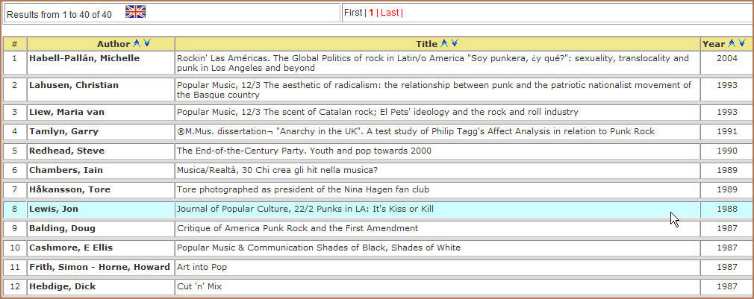
Task: Select row number 4 in results
Action: (14, 131)
